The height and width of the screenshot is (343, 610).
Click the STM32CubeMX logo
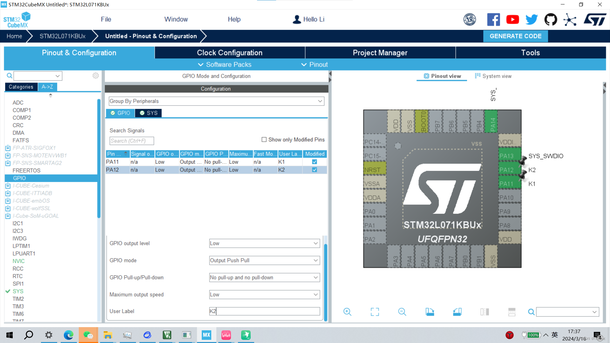[x=17, y=20]
